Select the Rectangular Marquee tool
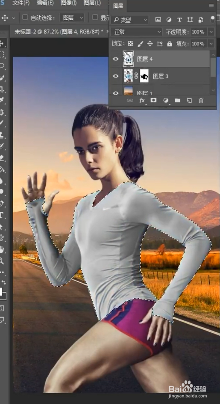Screen dimensions: 220x404 [2, 54]
